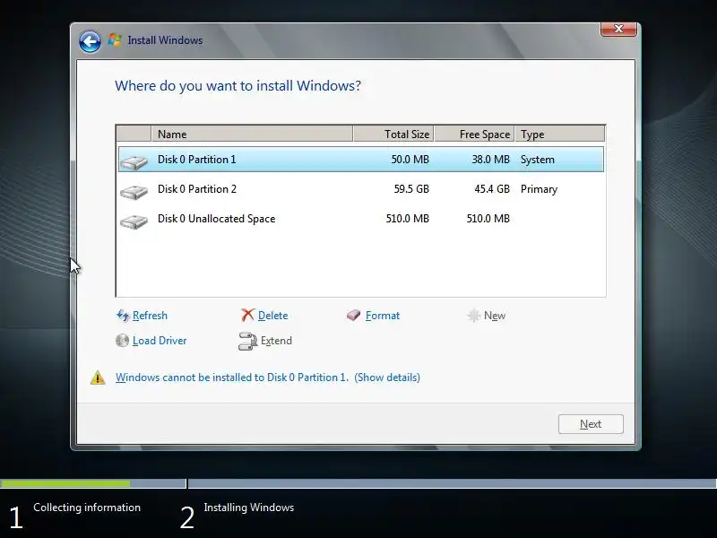Click the Installing Windows step label
The height and width of the screenshot is (538, 717).
tap(249, 508)
